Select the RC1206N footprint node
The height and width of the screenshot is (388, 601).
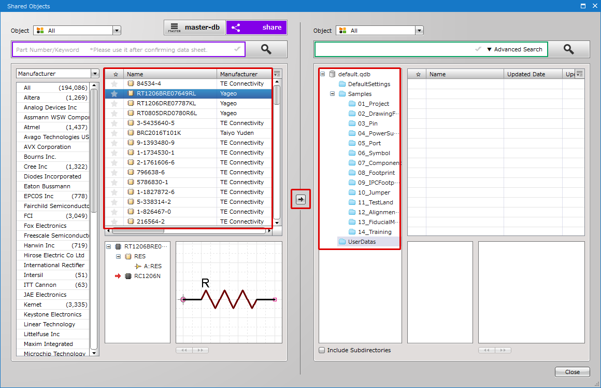pos(147,276)
